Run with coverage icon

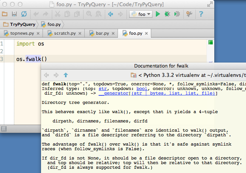177,14
